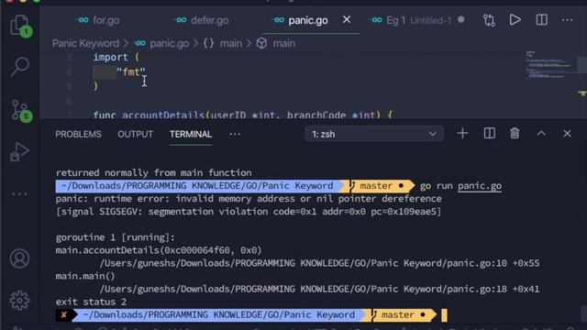Show more panel tabs ellipsis
This screenshot has height=330, width=587.
[235, 135]
